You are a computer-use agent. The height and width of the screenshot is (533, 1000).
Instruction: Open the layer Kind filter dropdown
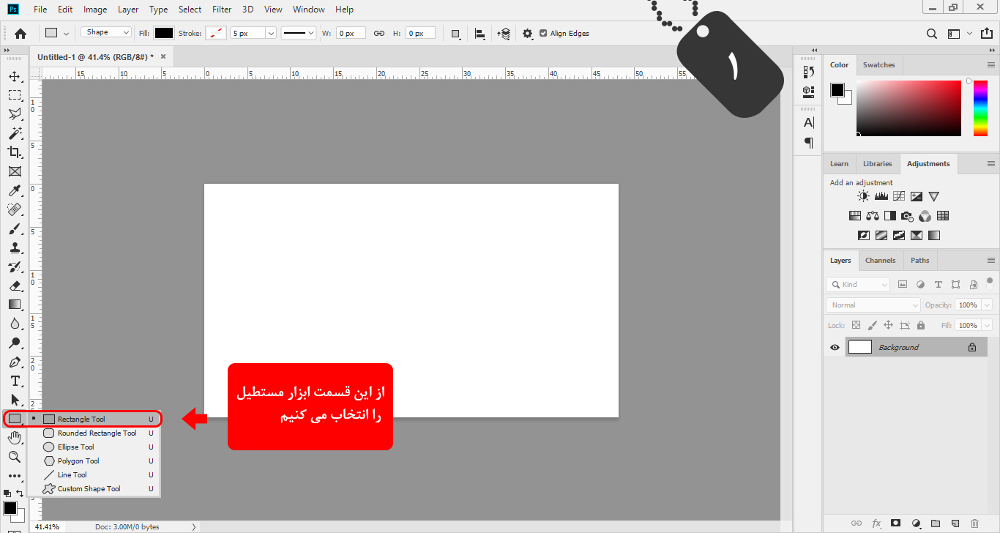858,284
